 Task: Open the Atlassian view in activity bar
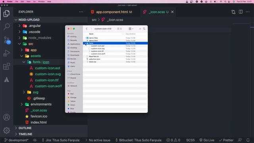point(6,79)
